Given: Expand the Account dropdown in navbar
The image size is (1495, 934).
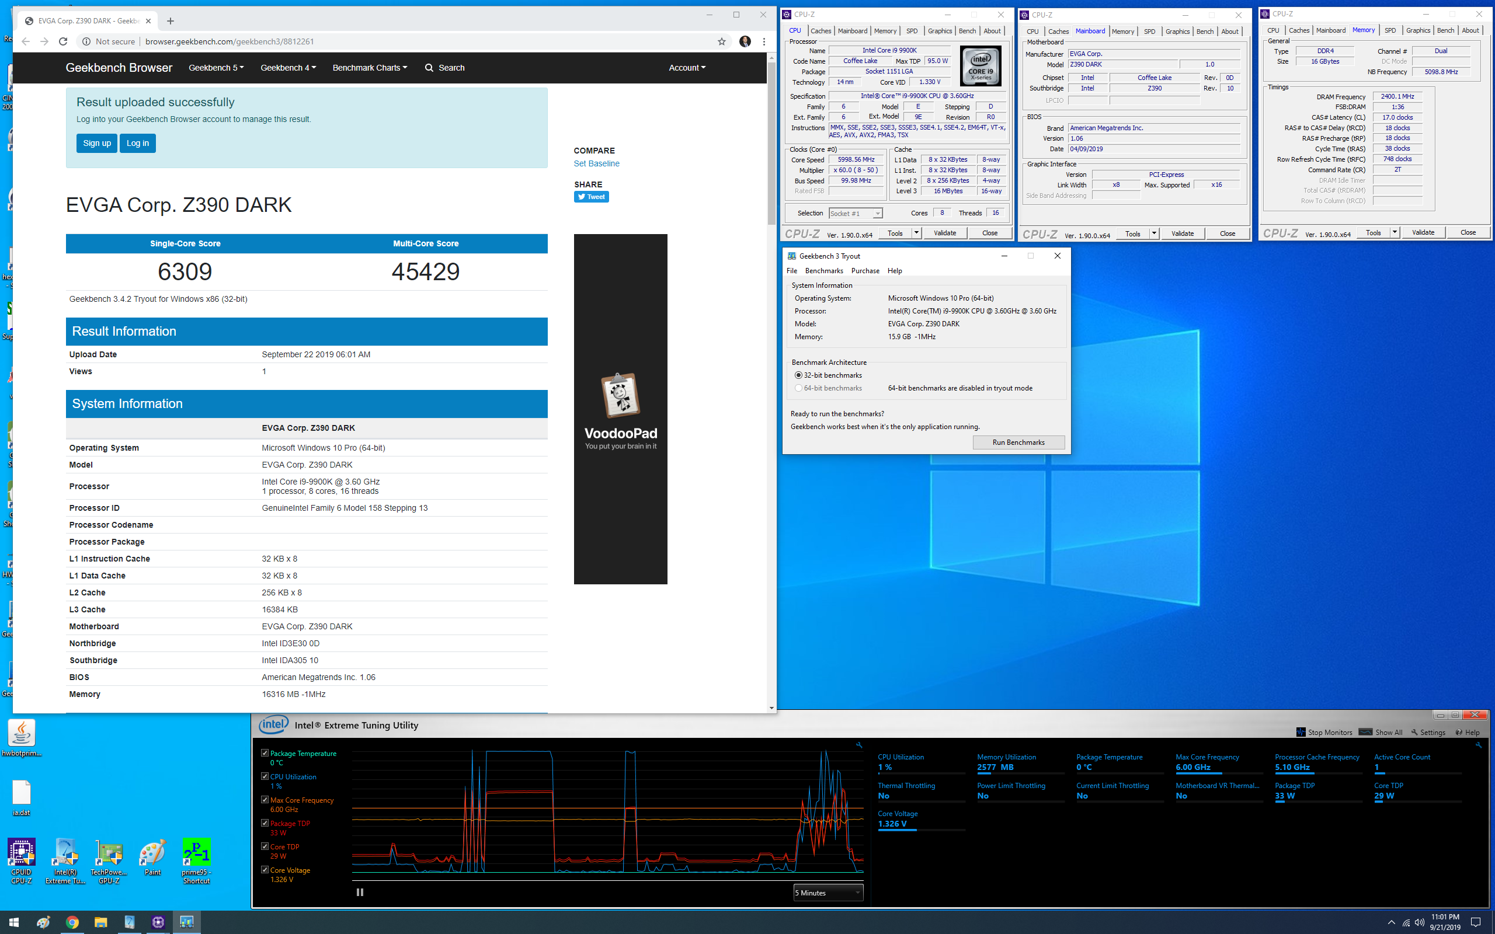Looking at the screenshot, I should coord(687,68).
